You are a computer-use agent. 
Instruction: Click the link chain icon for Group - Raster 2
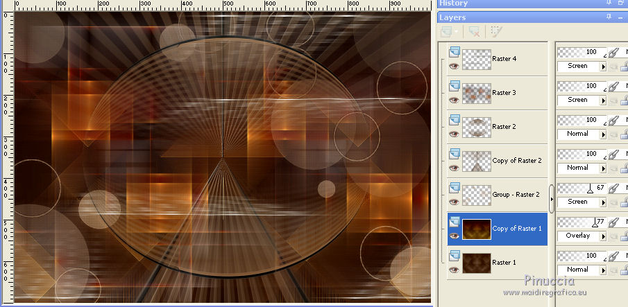612,188
